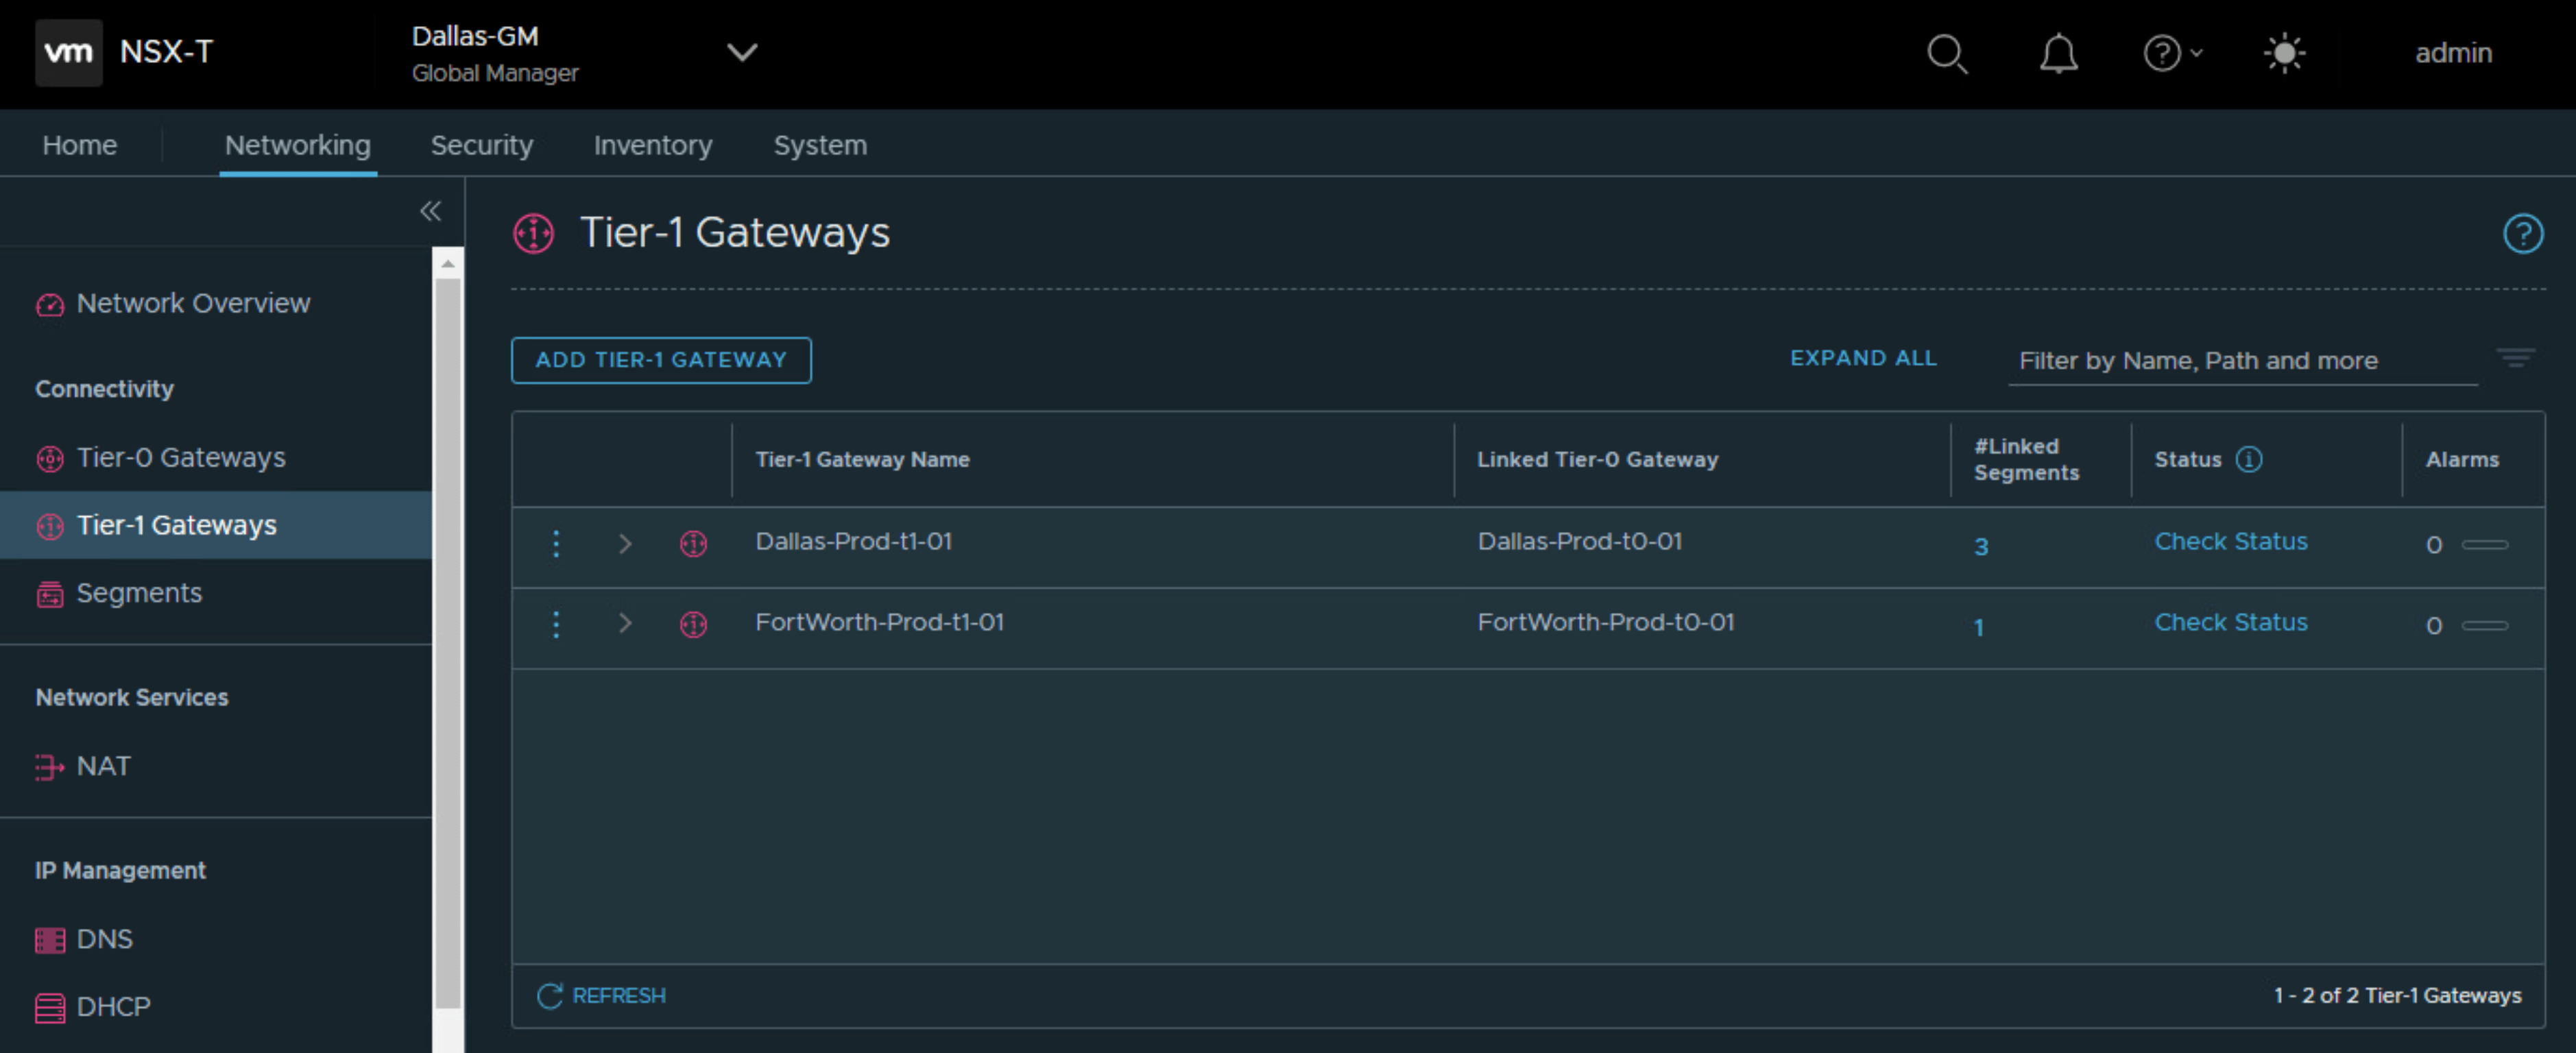Open the admin user menu

pyautogui.click(x=2453, y=53)
